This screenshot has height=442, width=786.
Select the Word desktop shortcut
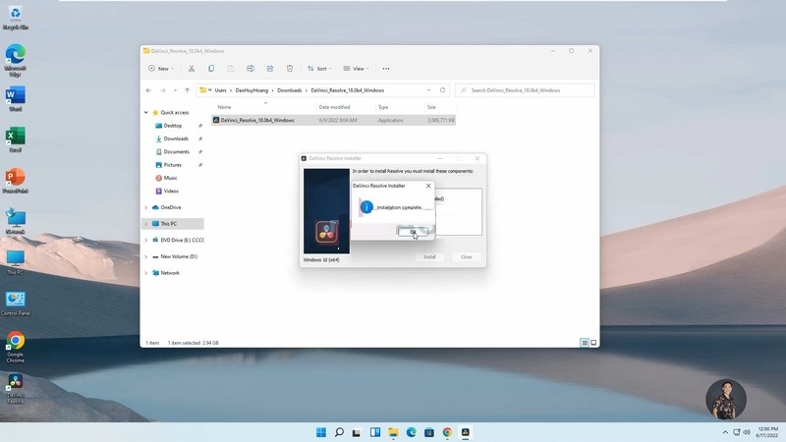click(16, 99)
